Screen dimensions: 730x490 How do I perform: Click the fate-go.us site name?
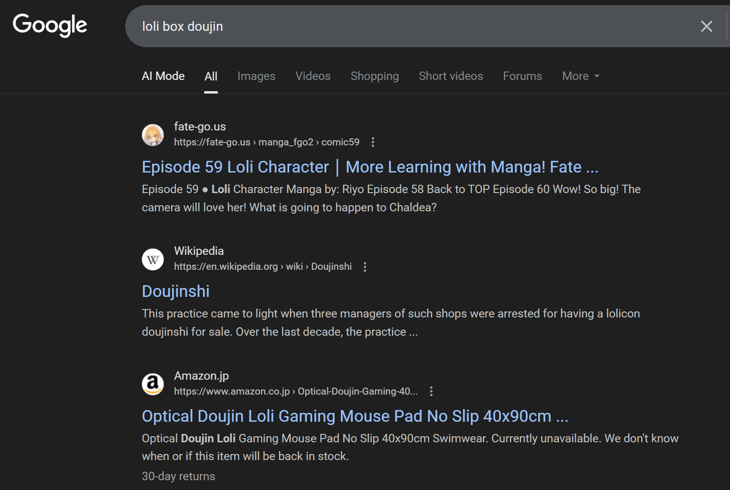[x=200, y=127]
